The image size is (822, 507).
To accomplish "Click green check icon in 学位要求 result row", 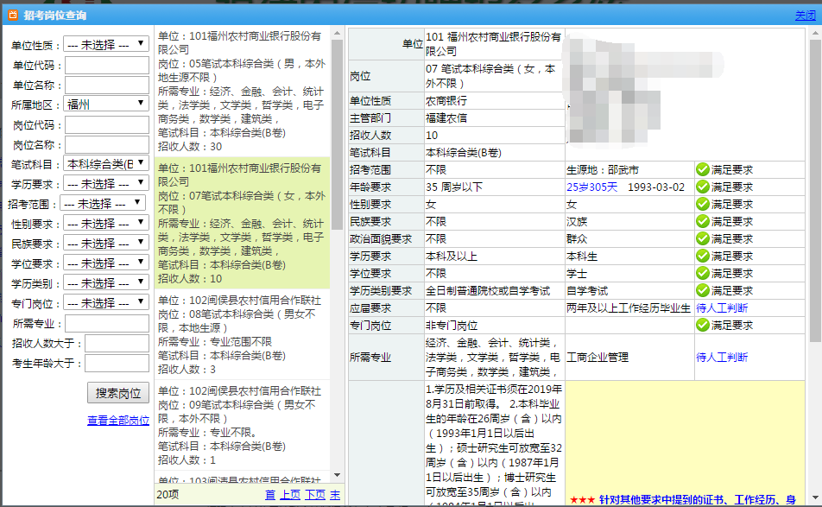I will (x=703, y=274).
